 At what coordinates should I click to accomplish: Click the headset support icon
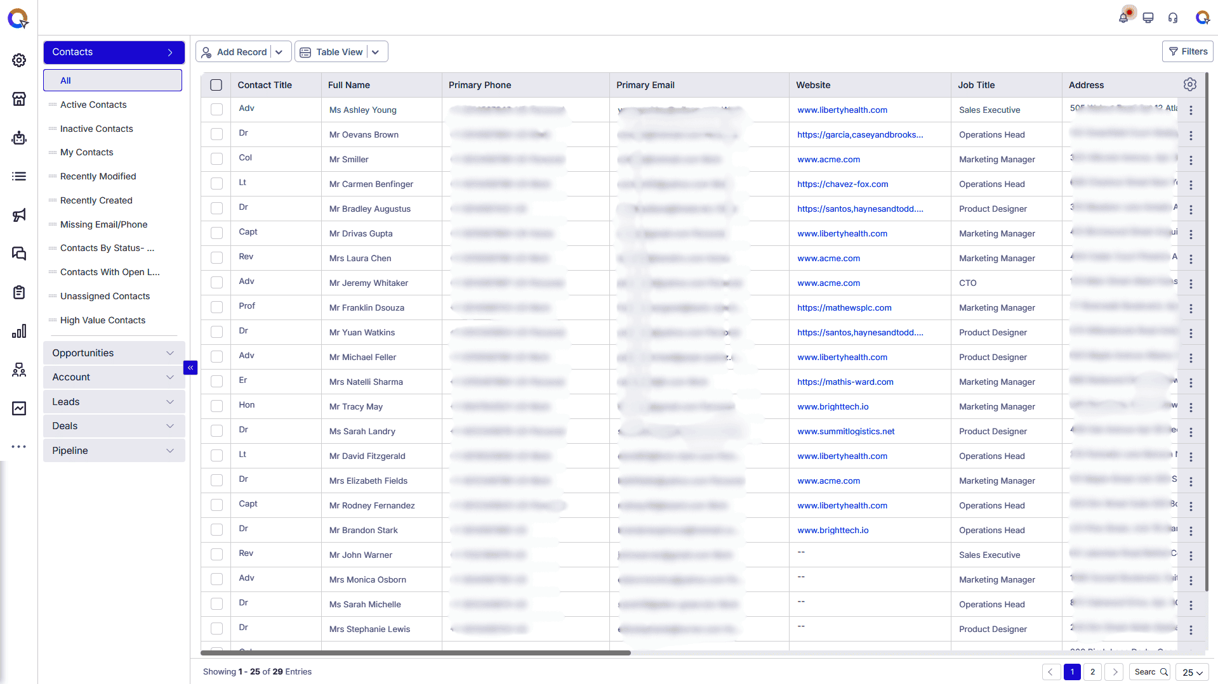[1173, 17]
